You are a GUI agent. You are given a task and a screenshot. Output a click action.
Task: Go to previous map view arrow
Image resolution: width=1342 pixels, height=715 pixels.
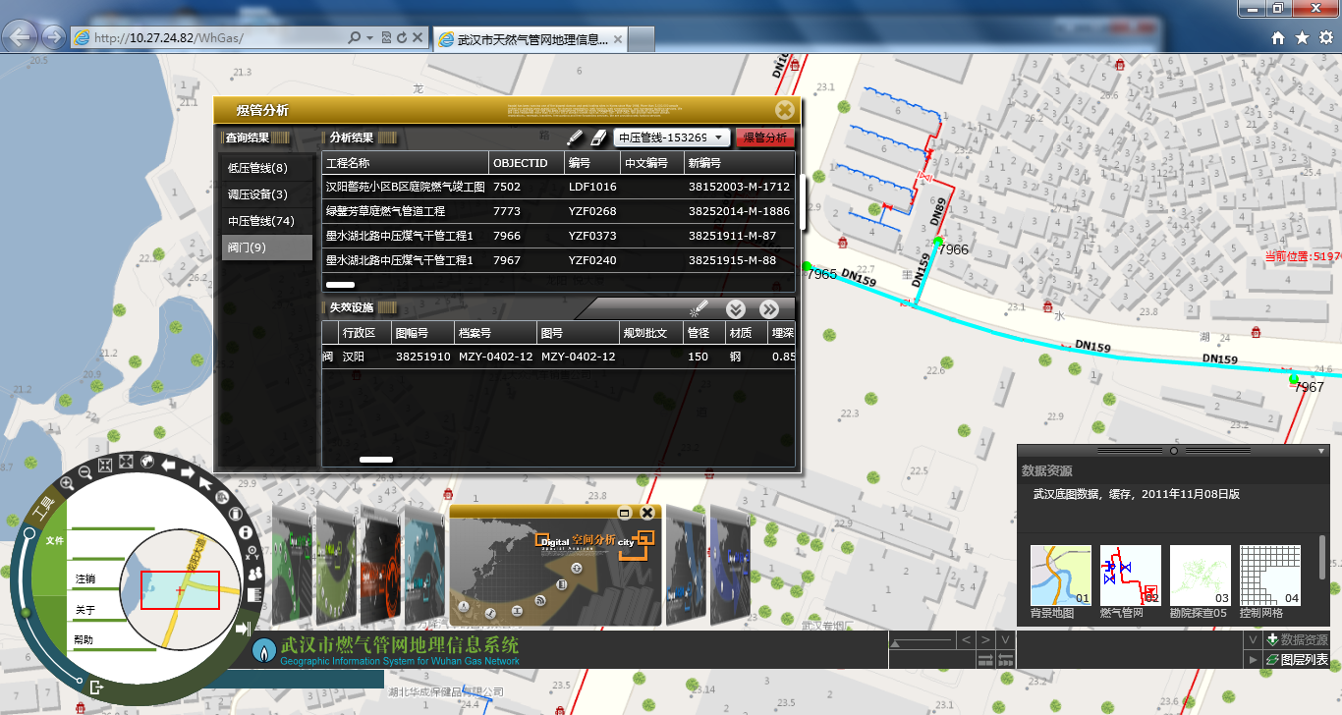pos(169,465)
